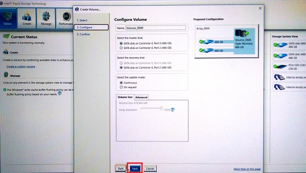Switch to the Volume Size tab

[x=125, y=97]
